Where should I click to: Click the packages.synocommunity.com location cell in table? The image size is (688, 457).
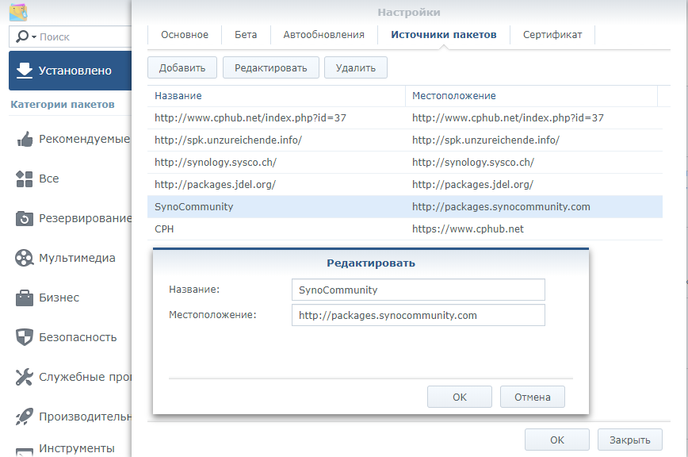(x=501, y=207)
